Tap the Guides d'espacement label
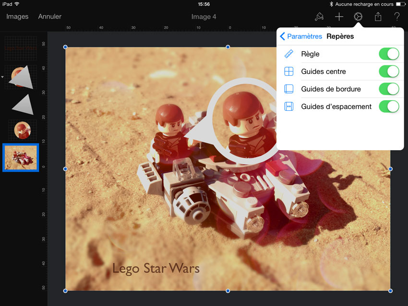 (336, 106)
